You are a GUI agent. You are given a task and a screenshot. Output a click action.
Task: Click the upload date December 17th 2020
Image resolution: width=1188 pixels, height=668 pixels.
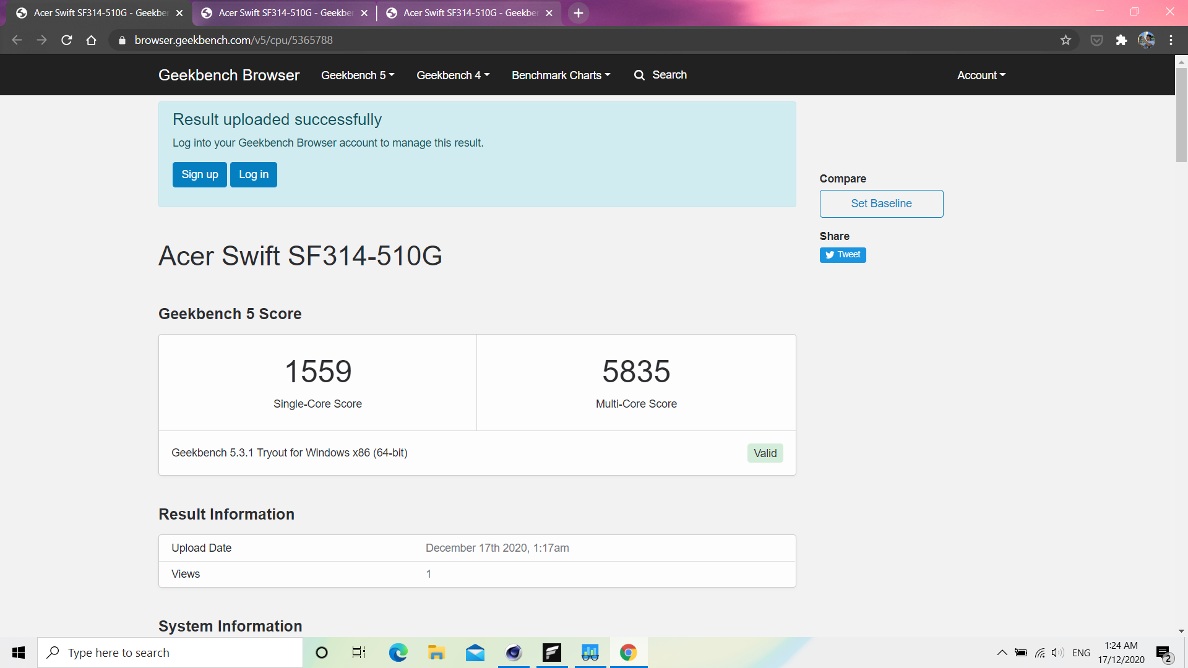point(497,548)
